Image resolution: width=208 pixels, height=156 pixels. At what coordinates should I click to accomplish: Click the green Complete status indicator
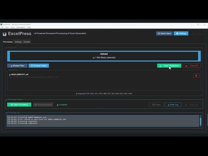pos(62,105)
